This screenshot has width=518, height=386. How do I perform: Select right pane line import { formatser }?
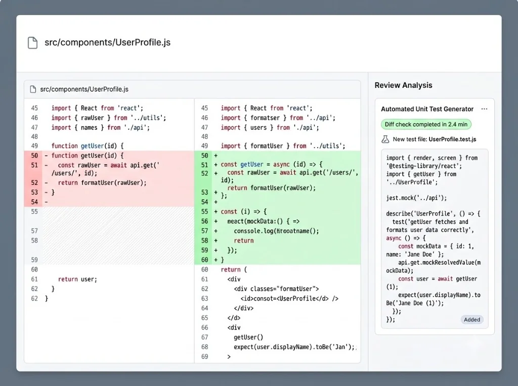tap(278, 118)
